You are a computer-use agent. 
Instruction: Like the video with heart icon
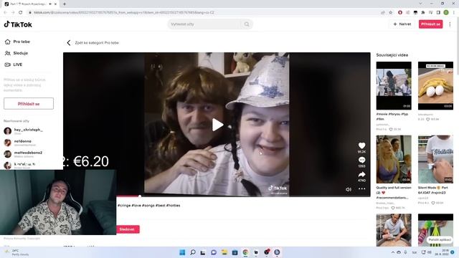click(x=361, y=145)
